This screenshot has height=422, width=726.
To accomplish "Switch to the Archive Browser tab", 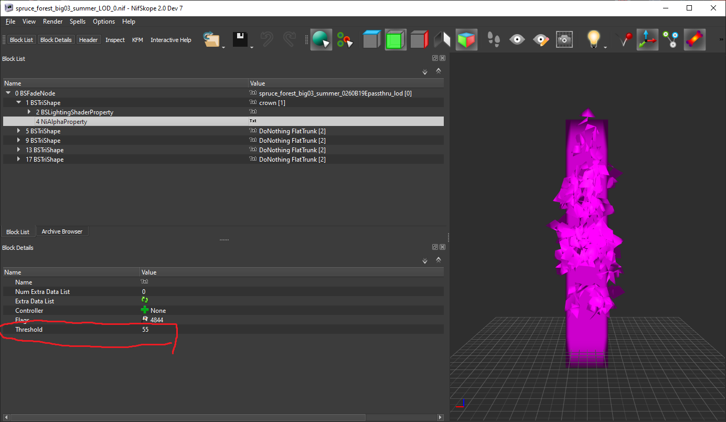I will (x=62, y=231).
